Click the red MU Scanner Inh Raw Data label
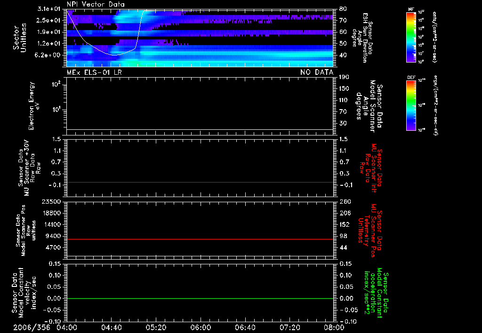Image resolution: width=482 pixels, height=333 pixels. (370, 168)
